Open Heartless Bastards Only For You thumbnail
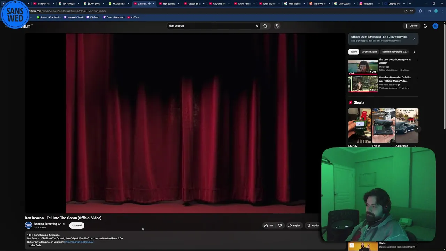The image size is (446, 251). [x=363, y=84]
